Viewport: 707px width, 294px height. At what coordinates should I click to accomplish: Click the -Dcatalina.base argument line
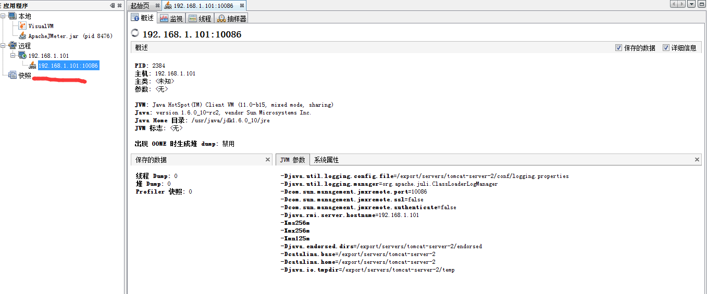tap(358, 254)
